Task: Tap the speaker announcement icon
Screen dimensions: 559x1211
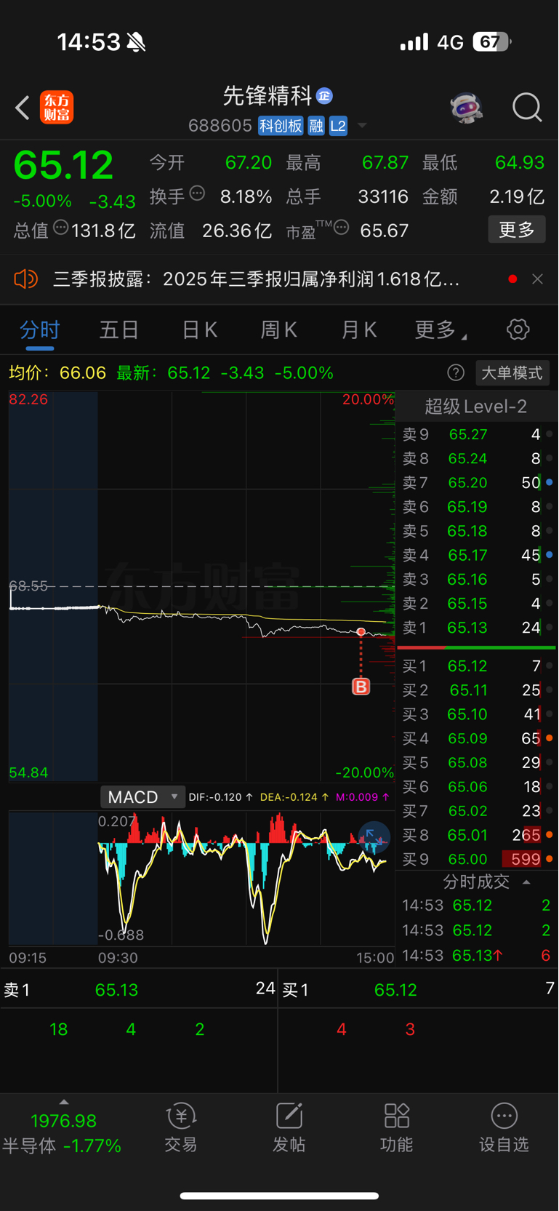Action: click(25, 279)
